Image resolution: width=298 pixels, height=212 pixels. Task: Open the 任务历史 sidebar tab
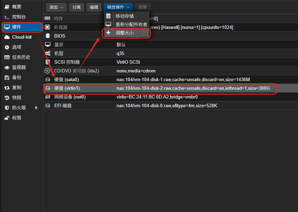[x=21, y=57]
